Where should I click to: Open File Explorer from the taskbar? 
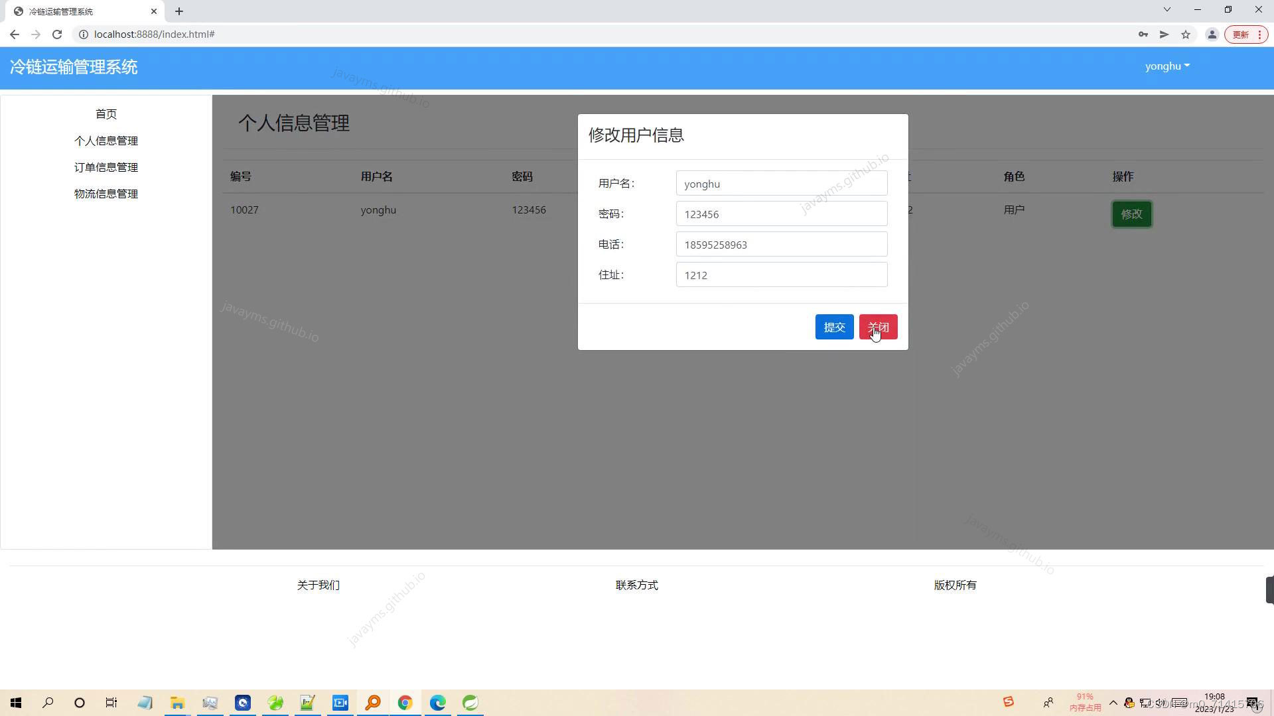177,703
